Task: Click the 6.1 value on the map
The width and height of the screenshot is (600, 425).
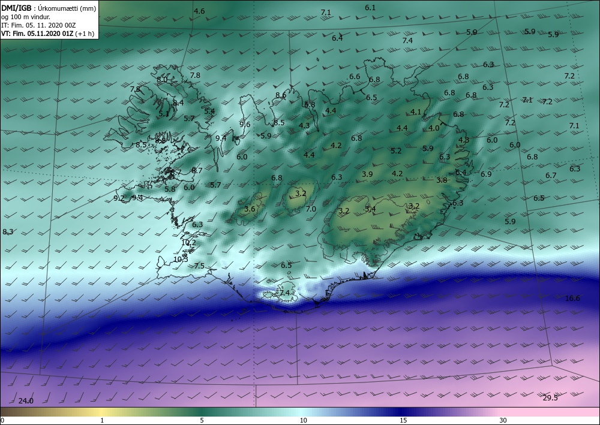Action: pyautogui.click(x=370, y=7)
